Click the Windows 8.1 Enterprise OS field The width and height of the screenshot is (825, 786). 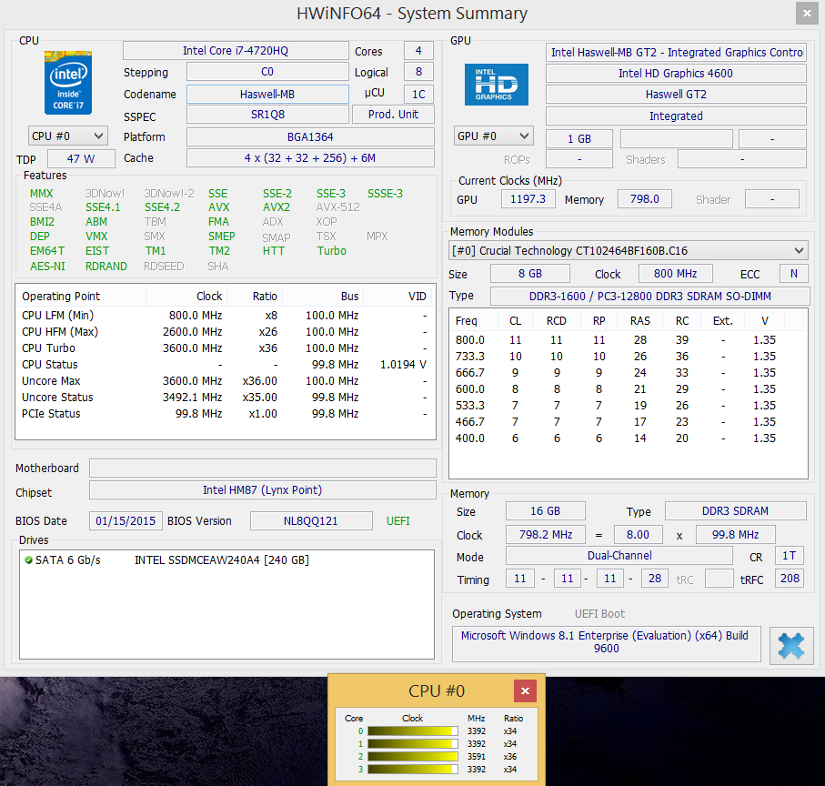606,643
